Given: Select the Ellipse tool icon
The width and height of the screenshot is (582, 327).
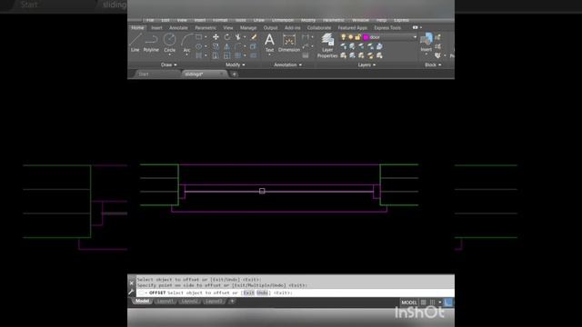Looking at the screenshot, I should tap(199, 46).
